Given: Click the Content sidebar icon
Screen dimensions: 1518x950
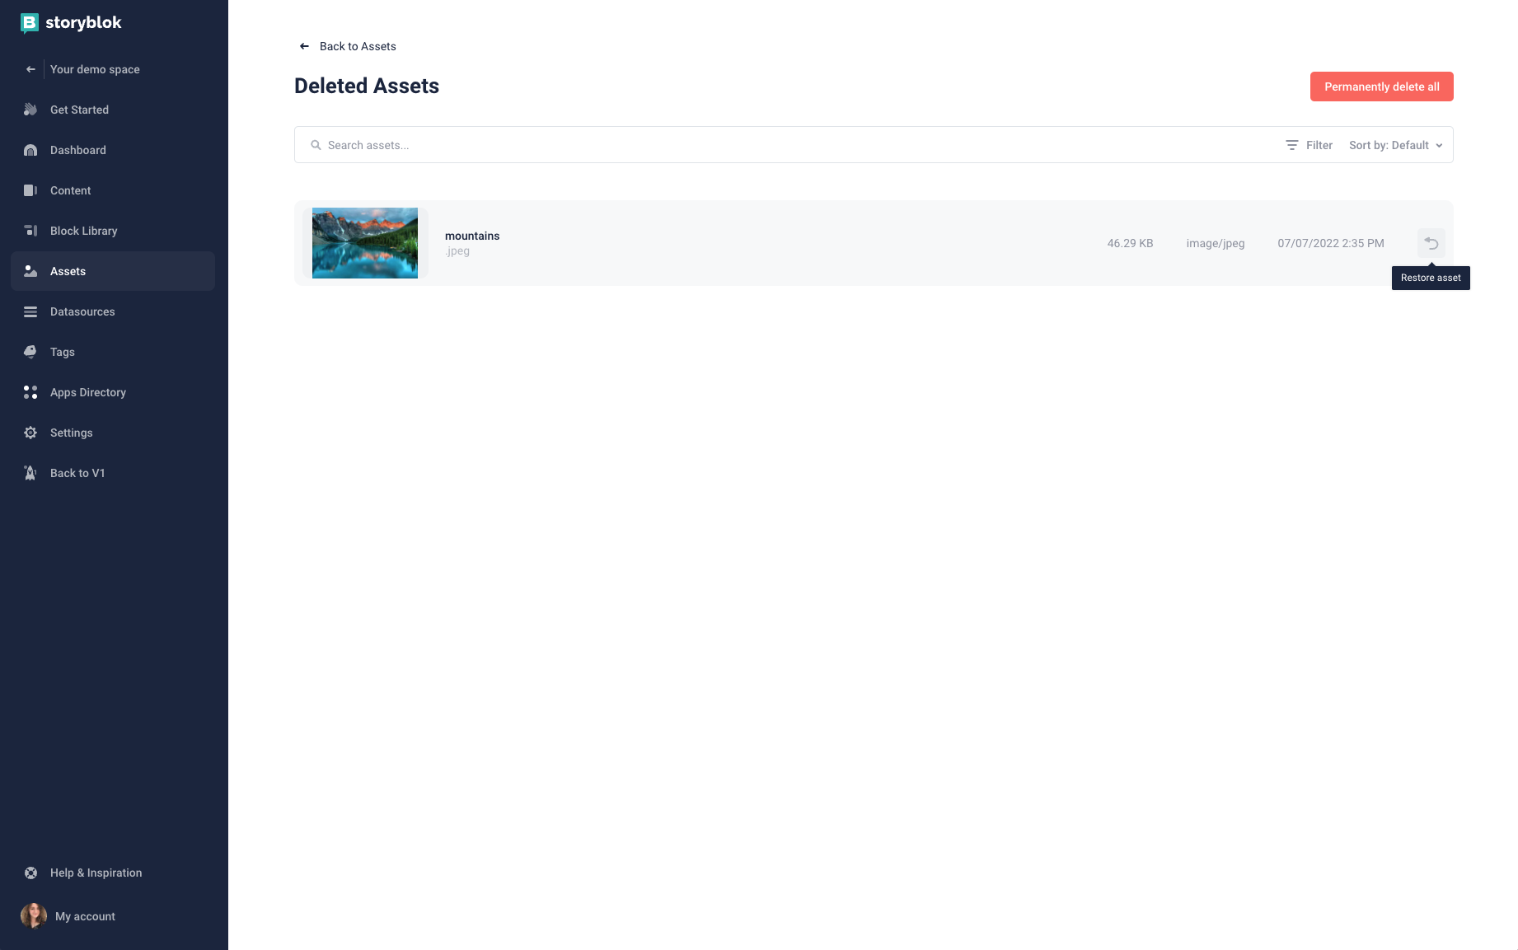Looking at the screenshot, I should (x=30, y=190).
